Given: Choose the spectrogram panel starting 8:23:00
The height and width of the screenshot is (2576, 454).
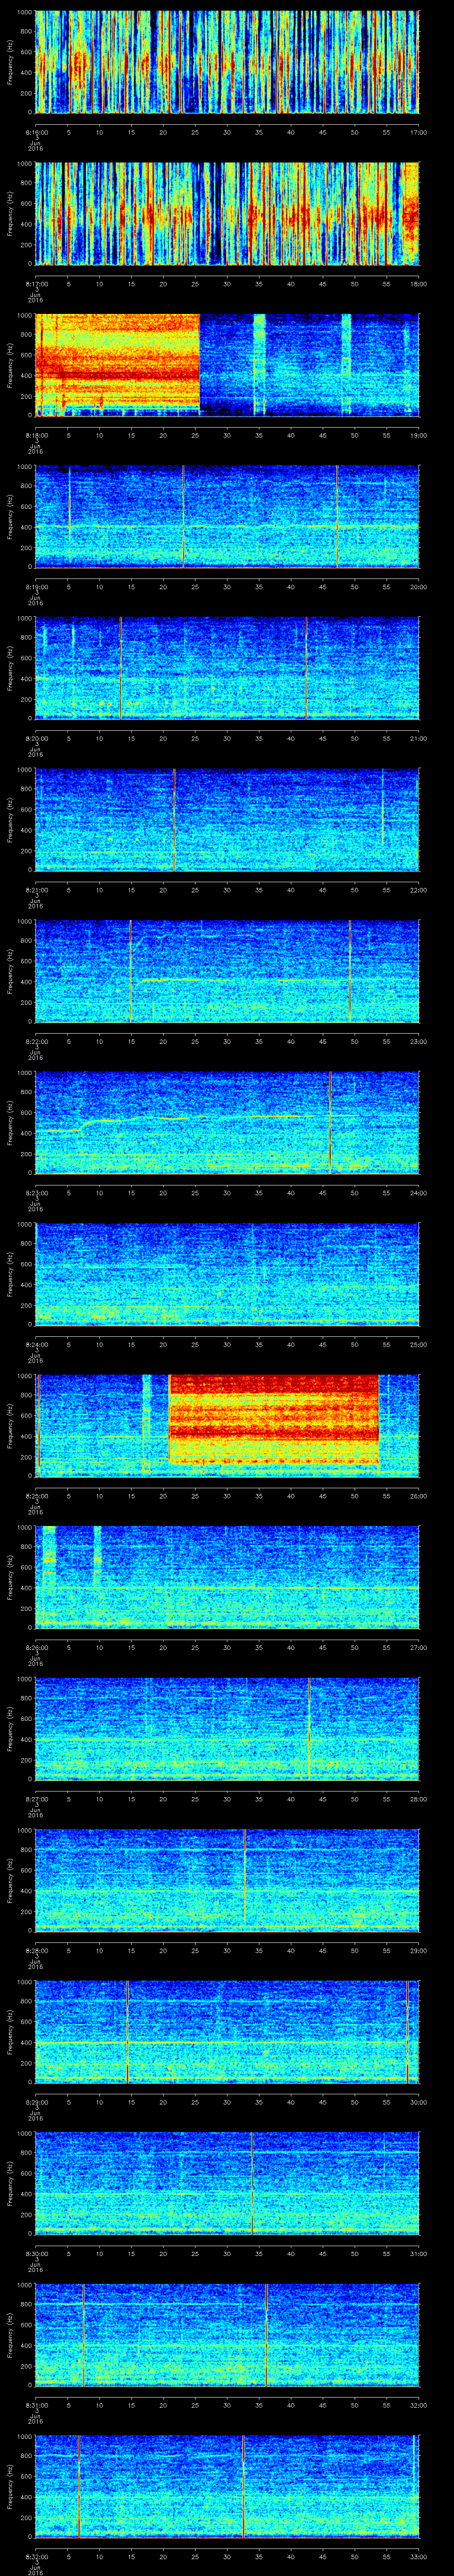Looking at the screenshot, I should 227,1123.
